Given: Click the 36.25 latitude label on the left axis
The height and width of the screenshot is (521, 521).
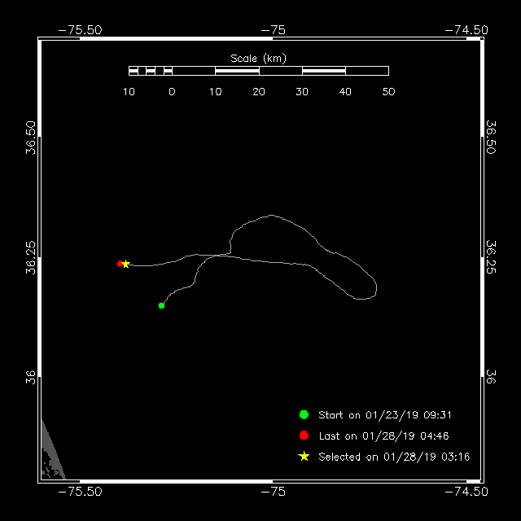Looking at the screenshot, I should pyautogui.click(x=31, y=259).
